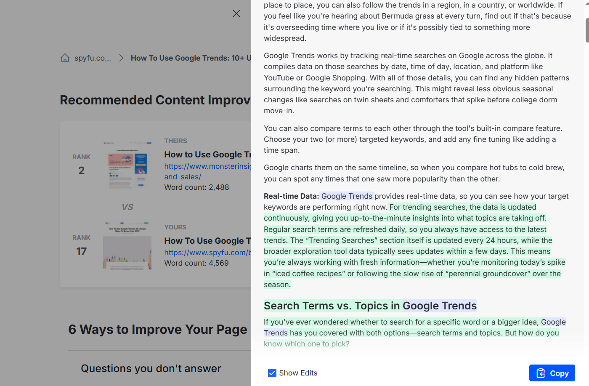Click the rank number 2 label
The width and height of the screenshot is (589, 386).
(81, 170)
